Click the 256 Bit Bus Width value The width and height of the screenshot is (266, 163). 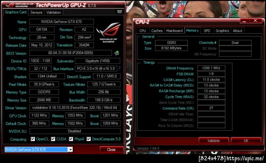coord(104,92)
